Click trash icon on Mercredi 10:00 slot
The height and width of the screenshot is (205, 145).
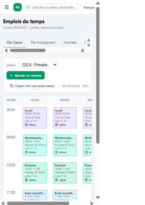click(x=86, y=180)
